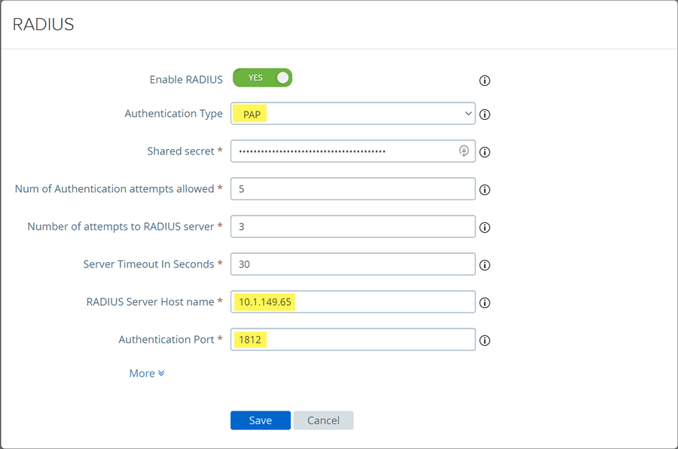Click info icon for Authentication Port
The height and width of the screenshot is (449, 678).
point(484,341)
